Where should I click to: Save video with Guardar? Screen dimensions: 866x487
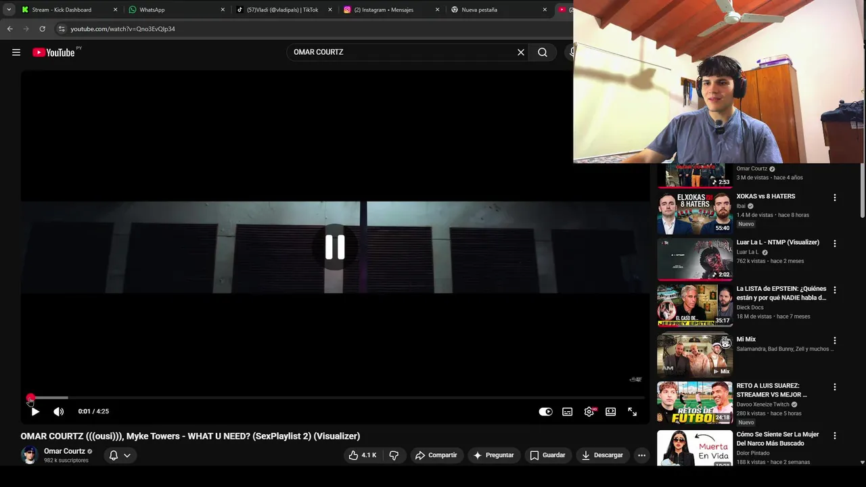coord(547,455)
